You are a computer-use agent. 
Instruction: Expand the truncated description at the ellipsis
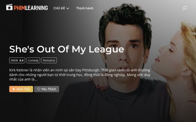point(36,79)
